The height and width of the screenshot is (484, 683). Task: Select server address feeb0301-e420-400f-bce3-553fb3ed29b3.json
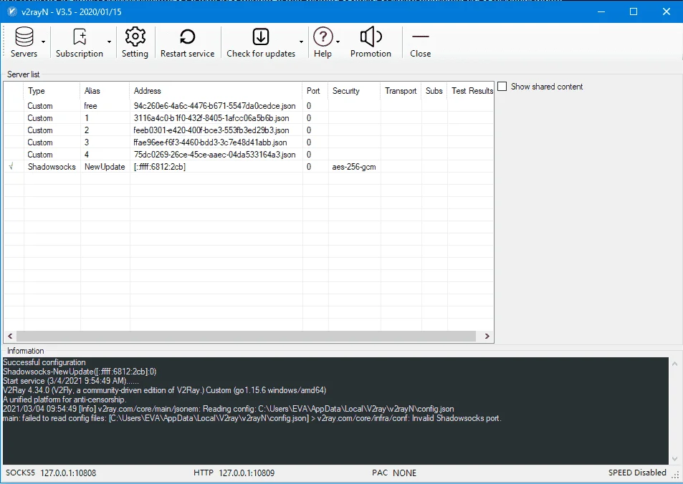[x=211, y=130]
